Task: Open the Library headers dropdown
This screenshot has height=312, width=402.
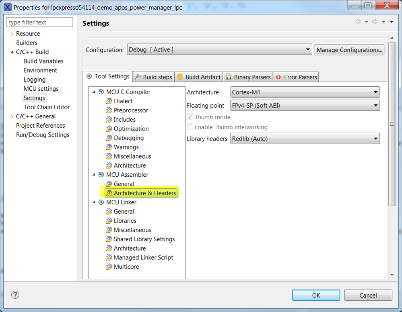Action: click(x=305, y=139)
